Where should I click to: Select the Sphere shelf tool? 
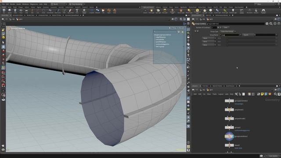pyautogui.click(x=10, y=11)
